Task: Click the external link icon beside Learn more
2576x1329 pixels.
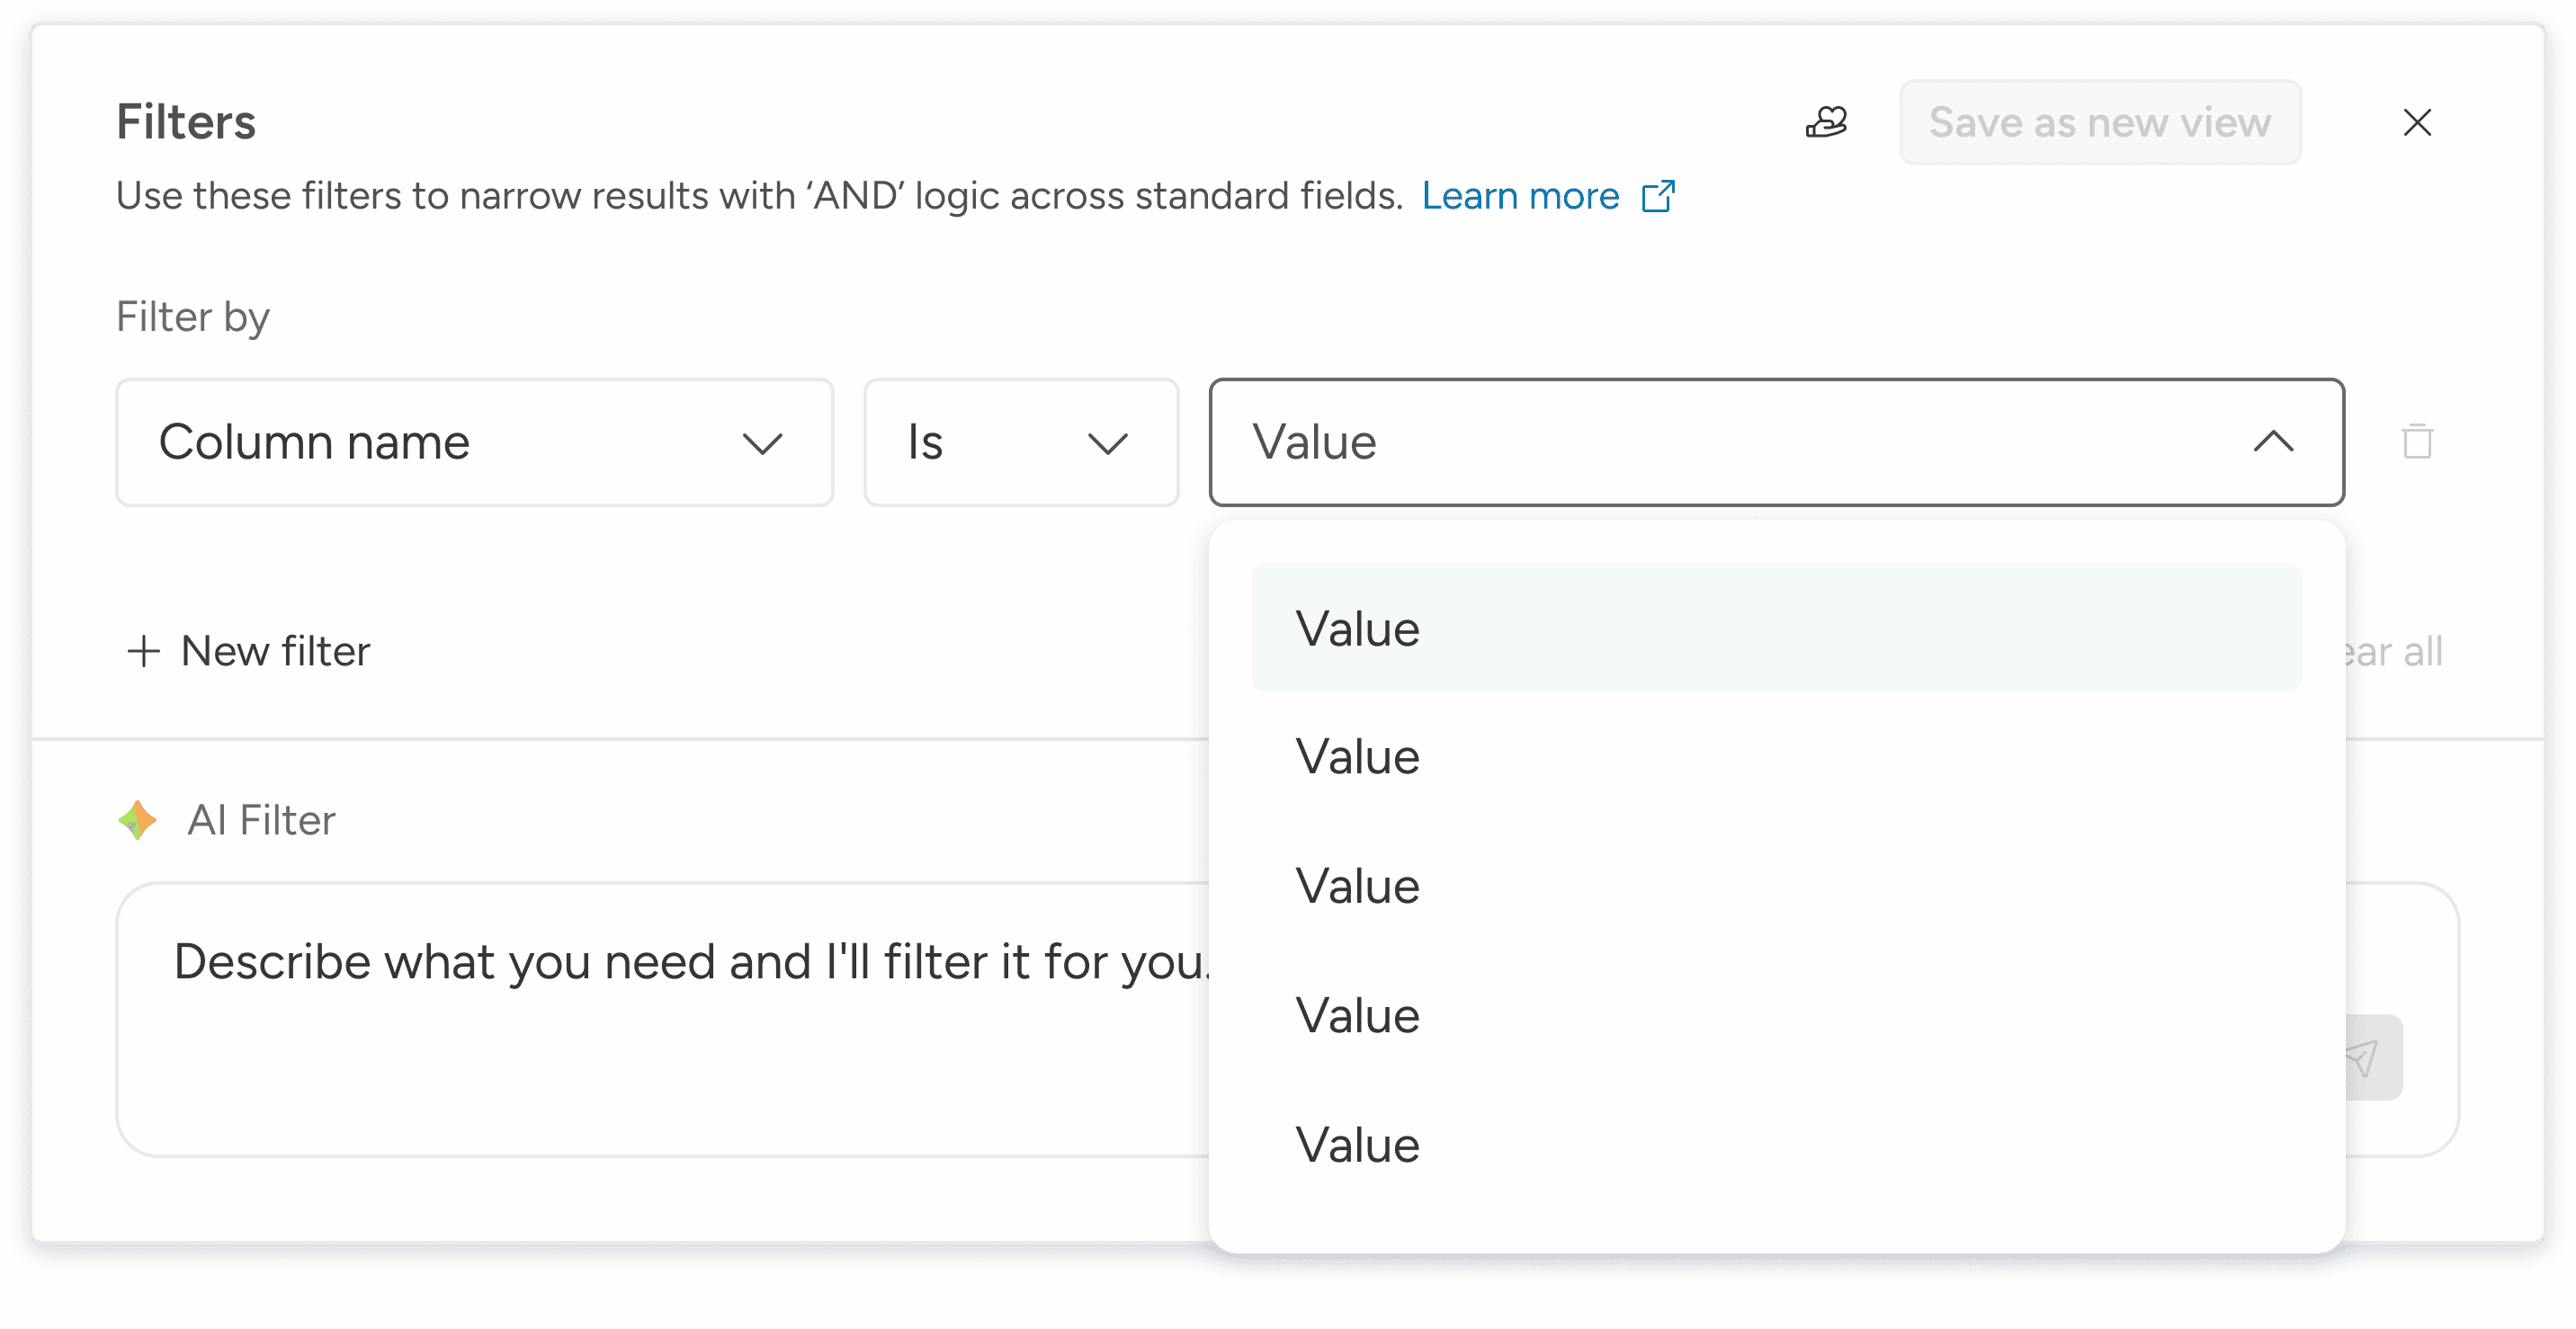Action: 1657,196
